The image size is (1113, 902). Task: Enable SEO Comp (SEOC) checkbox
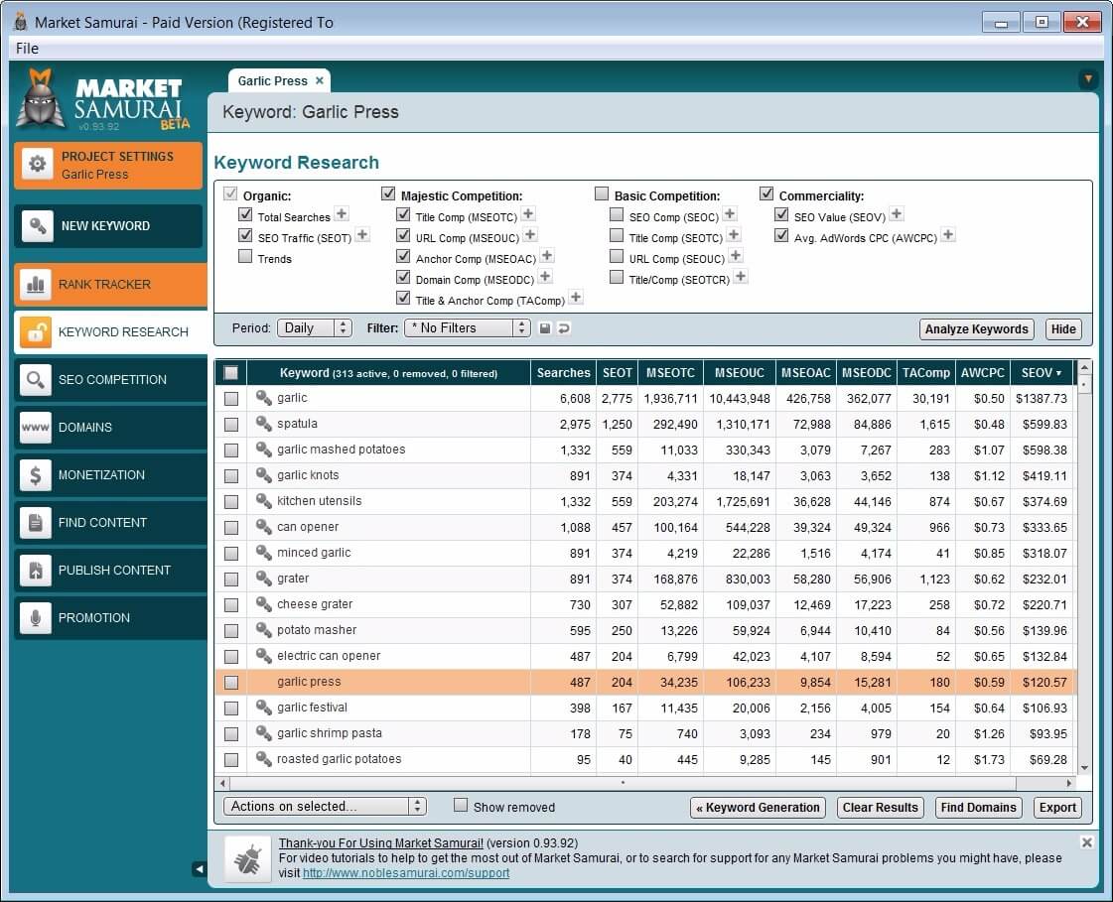coord(617,214)
